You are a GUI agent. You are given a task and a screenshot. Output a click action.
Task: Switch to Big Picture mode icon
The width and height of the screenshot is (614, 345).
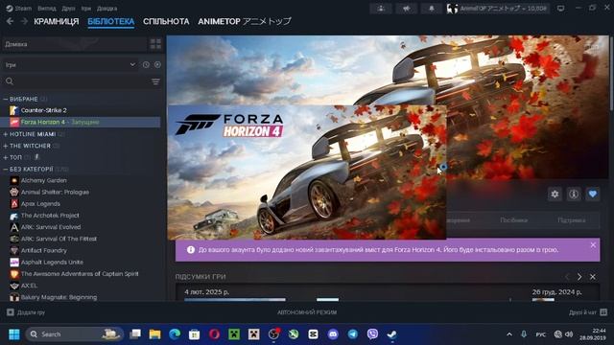[x=560, y=9]
